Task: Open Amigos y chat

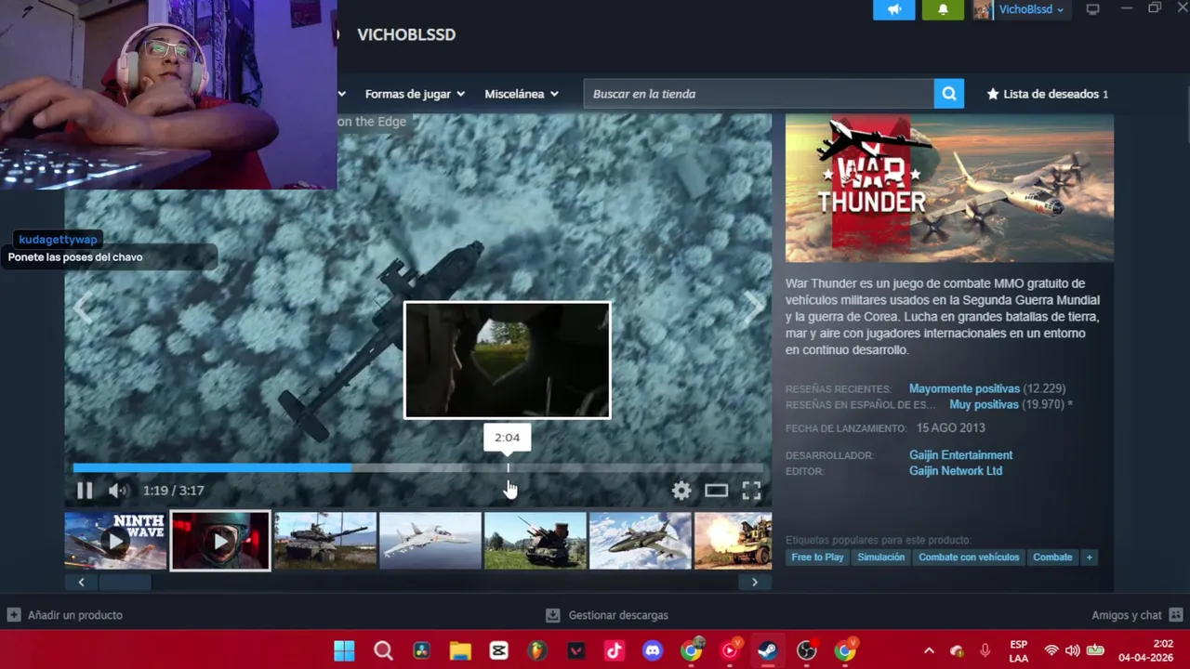Action: pos(1137,615)
